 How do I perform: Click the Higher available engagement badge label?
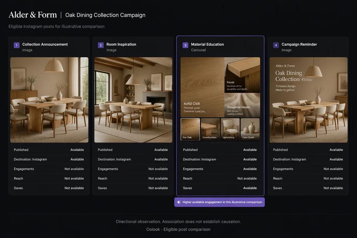click(222, 202)
